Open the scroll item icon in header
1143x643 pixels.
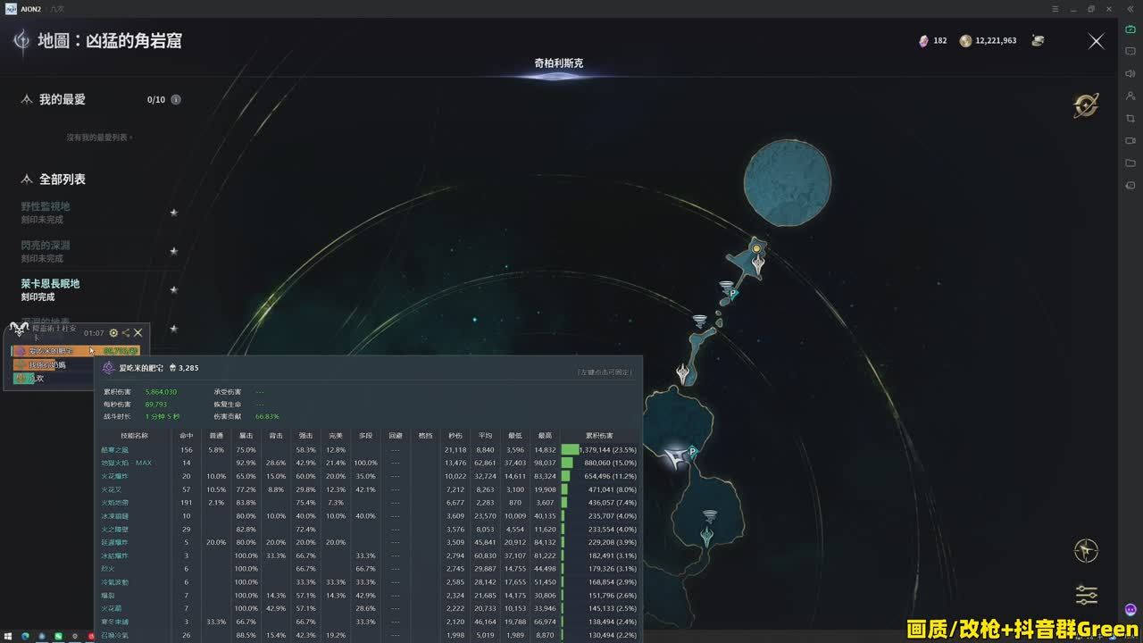pos(1038,40)
